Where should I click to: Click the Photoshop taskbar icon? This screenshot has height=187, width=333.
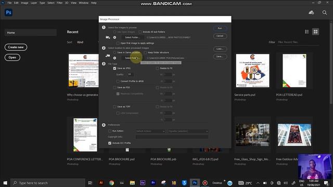pos(195,183)
